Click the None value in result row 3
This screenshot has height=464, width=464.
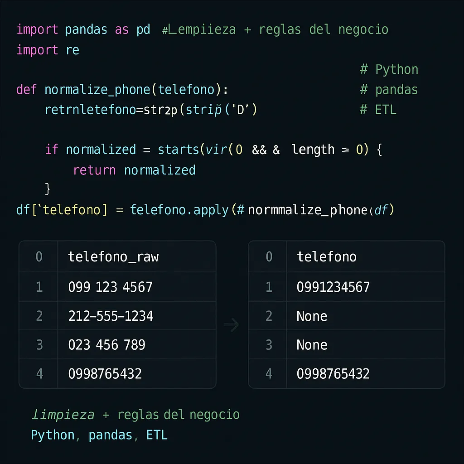312,345
